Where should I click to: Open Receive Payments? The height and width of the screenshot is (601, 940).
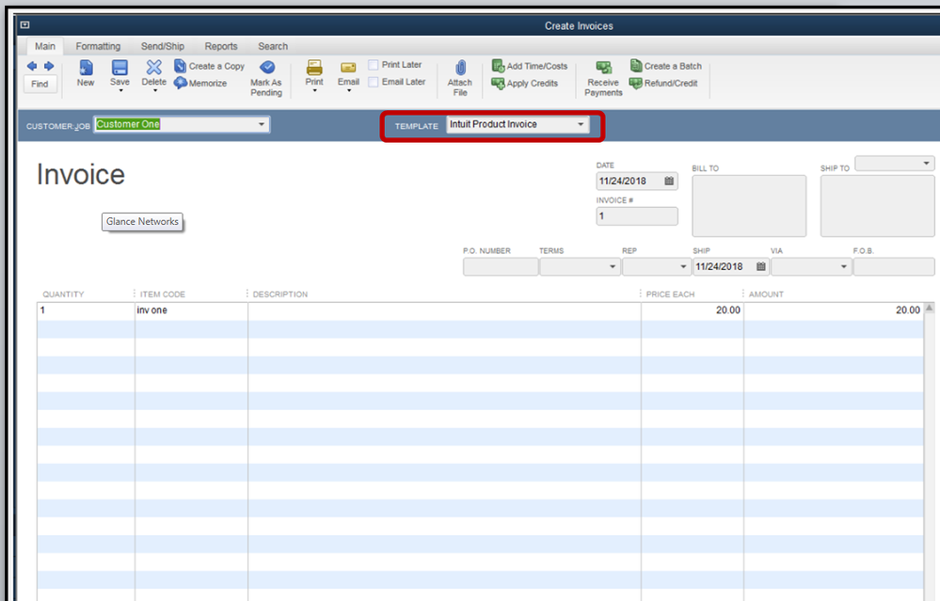(603, 68)
